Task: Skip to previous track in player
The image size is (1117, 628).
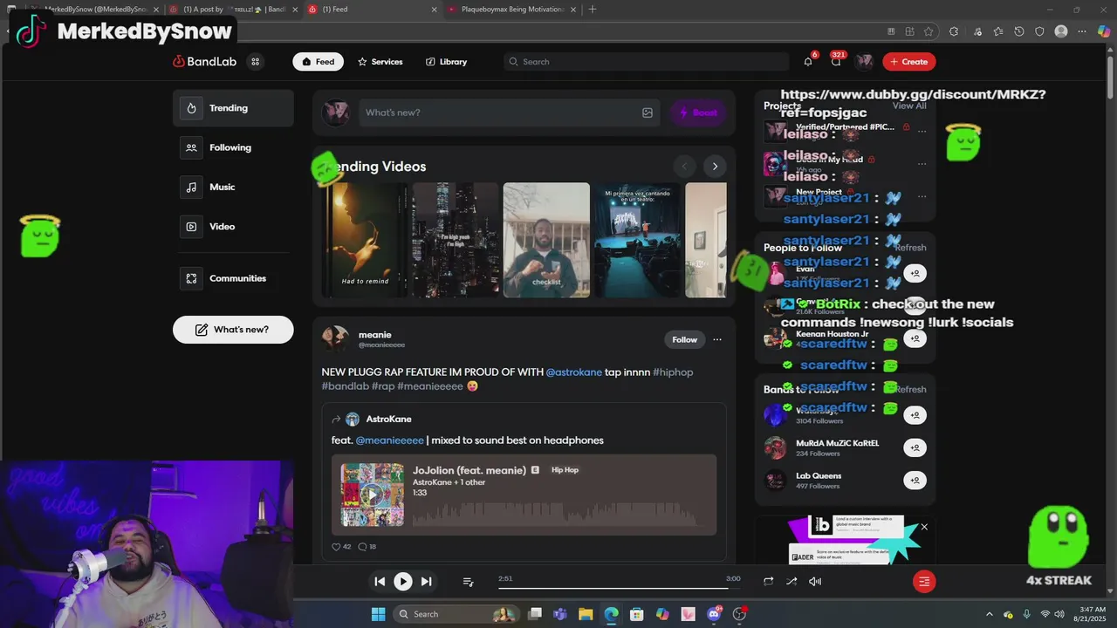Action: click(x=380, y=582)
